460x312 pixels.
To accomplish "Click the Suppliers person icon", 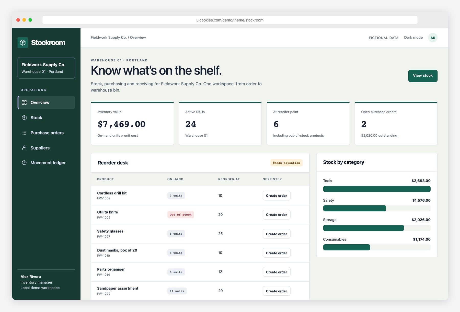I will tap(24, 148).
